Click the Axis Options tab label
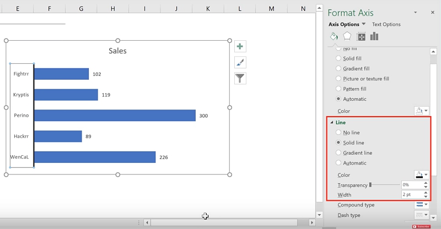 [344, 24]
